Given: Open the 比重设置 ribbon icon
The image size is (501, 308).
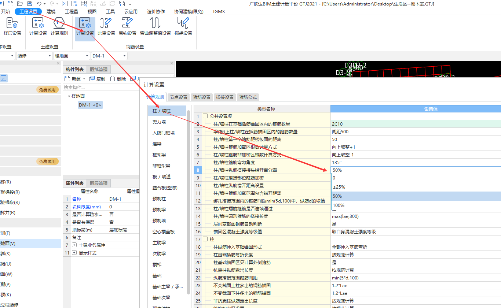Looking at the screenshot, I should click(106, 27).
